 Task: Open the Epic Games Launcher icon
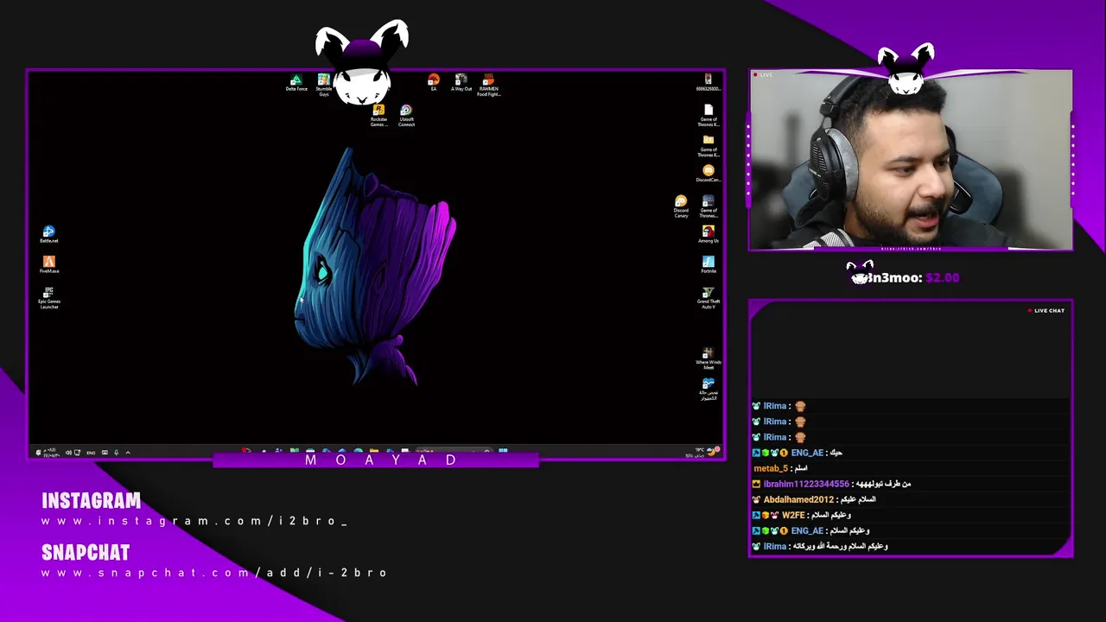pyautogui.click(x=48, y=298)
